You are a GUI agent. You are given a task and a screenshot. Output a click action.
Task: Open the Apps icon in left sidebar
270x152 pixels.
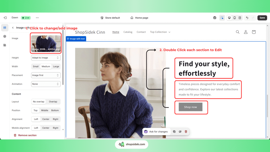click(5, 45)
